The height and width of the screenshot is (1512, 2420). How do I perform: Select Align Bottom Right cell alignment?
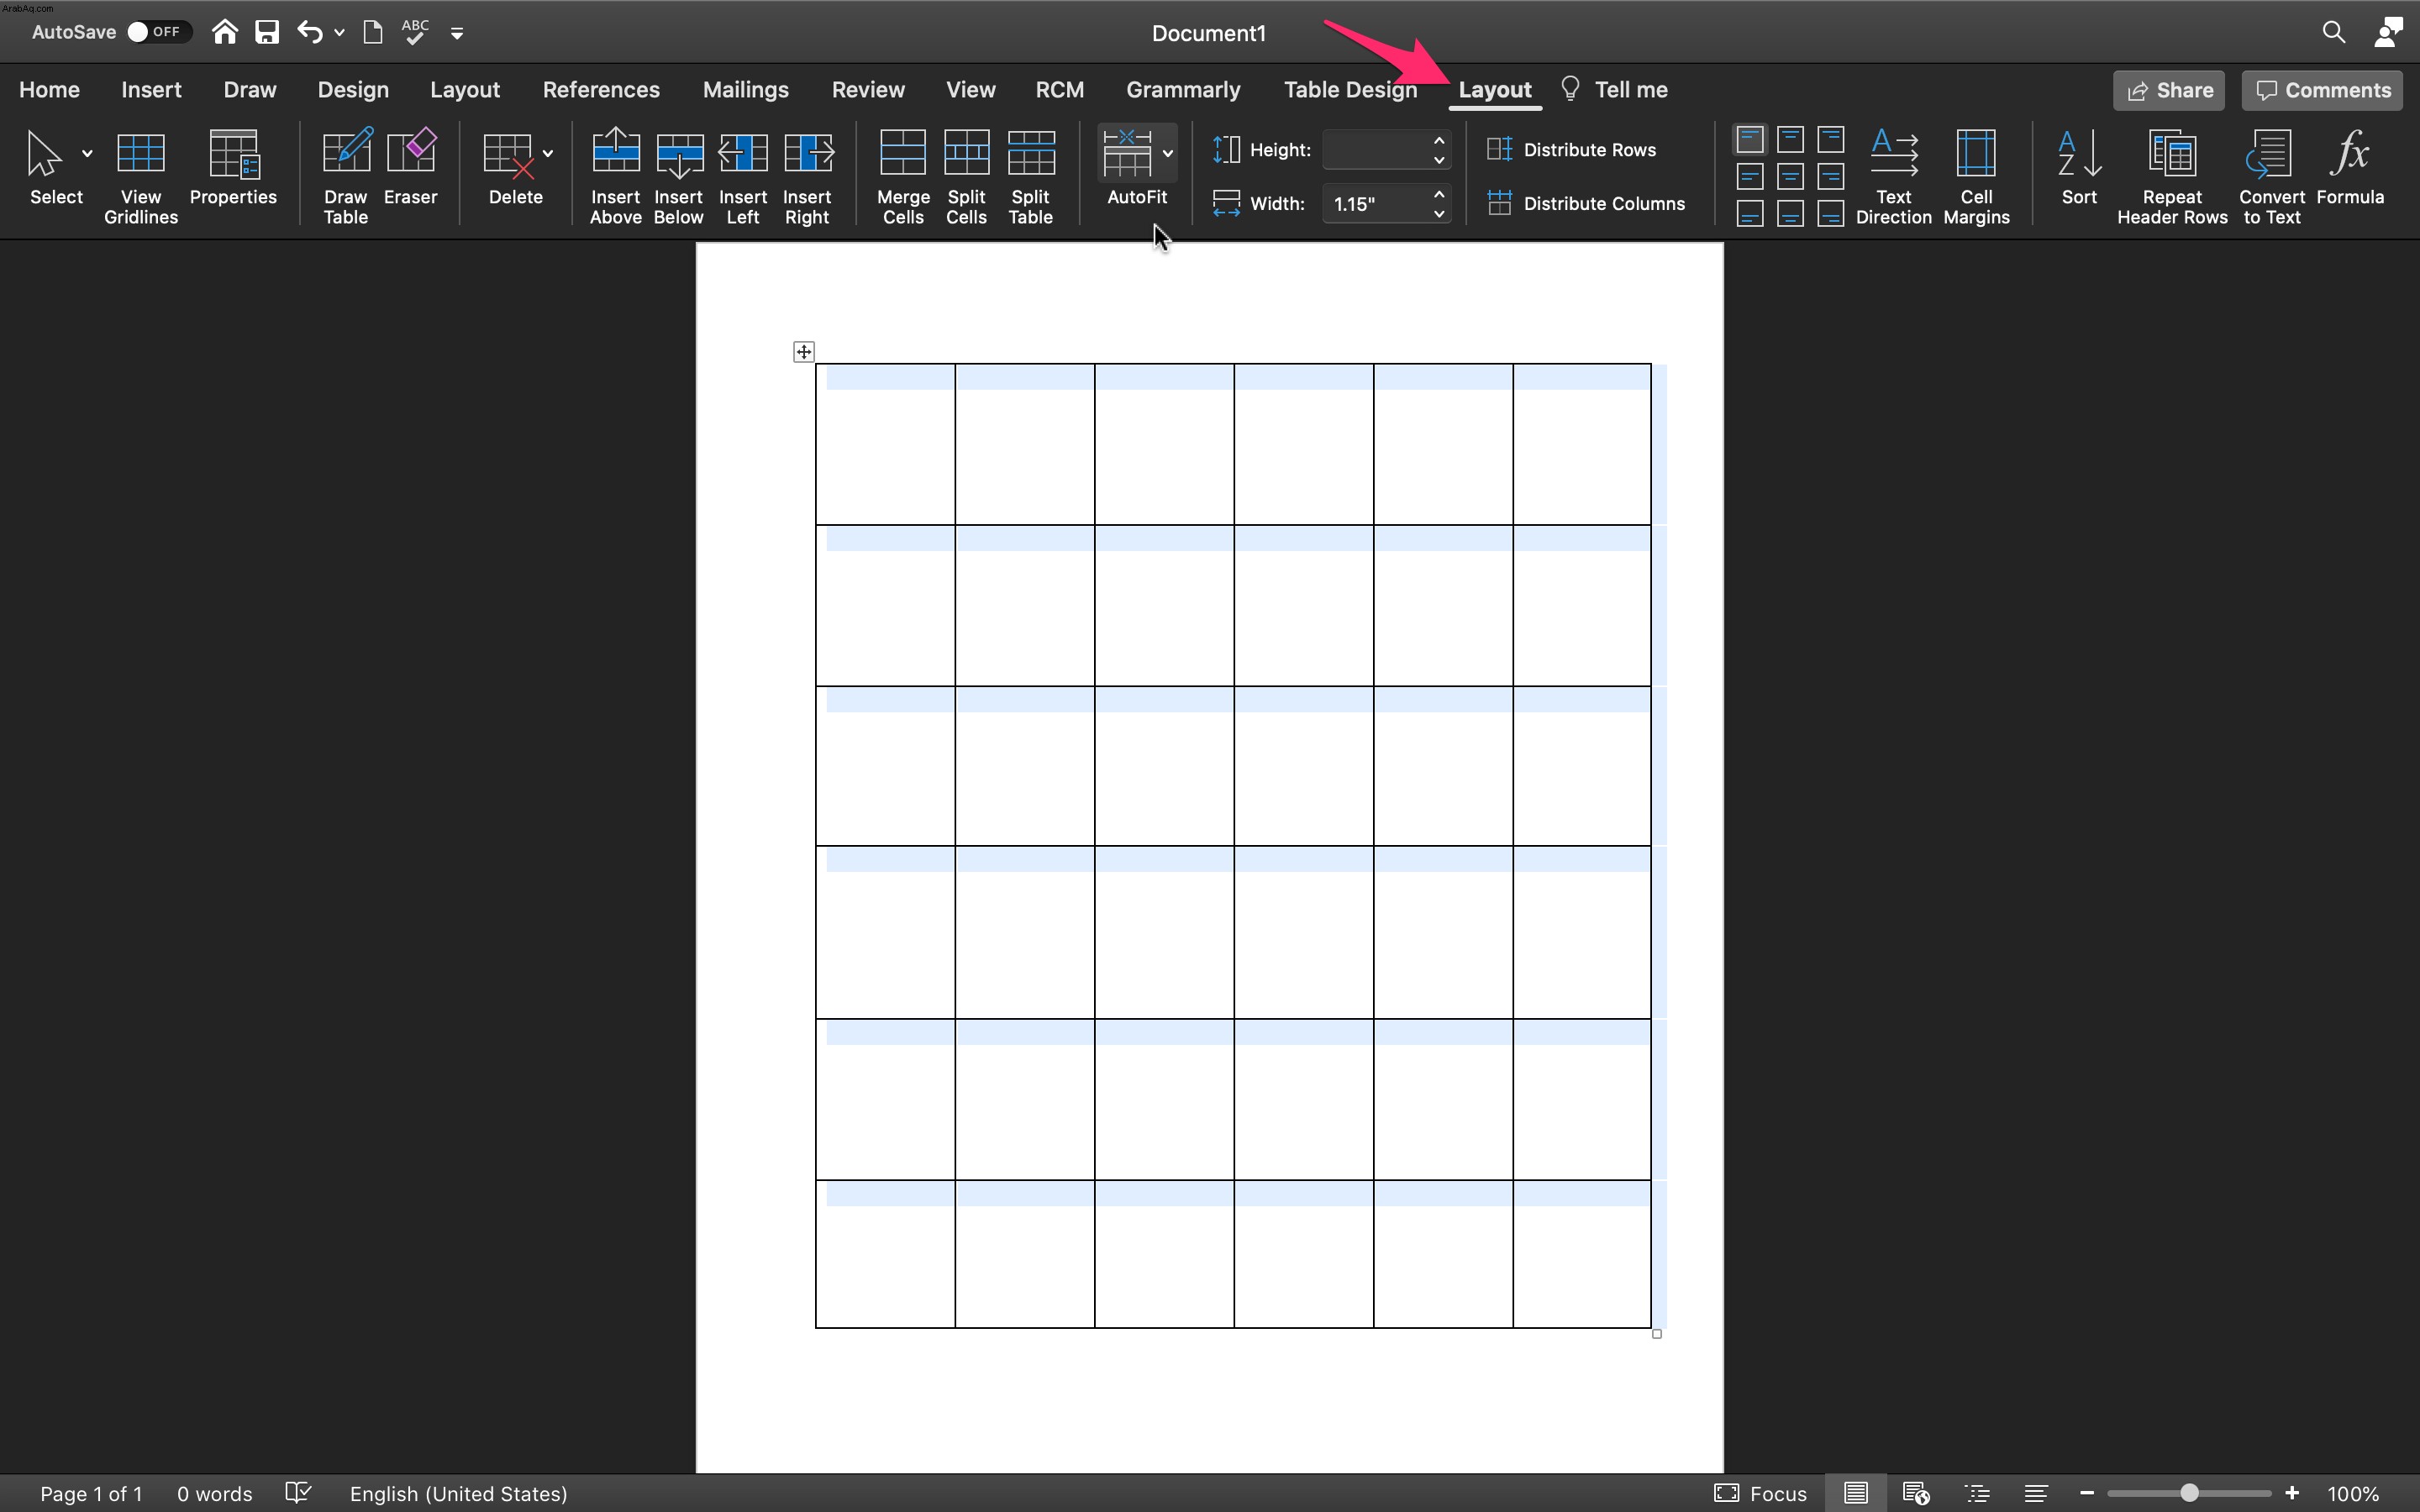1831,214
